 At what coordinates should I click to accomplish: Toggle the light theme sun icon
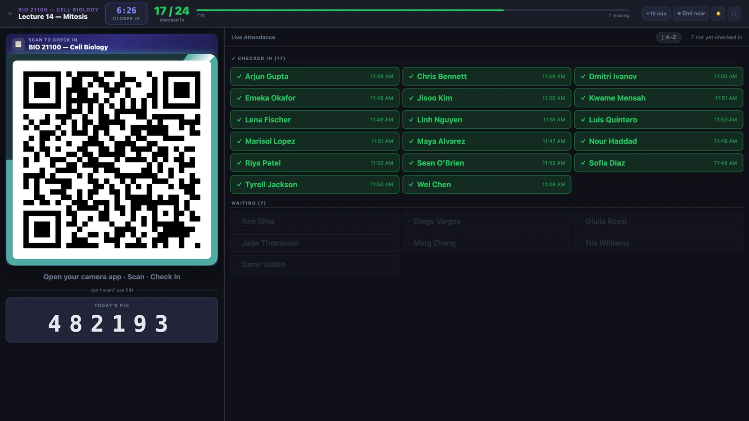pyautogui.click(x=718, y=14)
